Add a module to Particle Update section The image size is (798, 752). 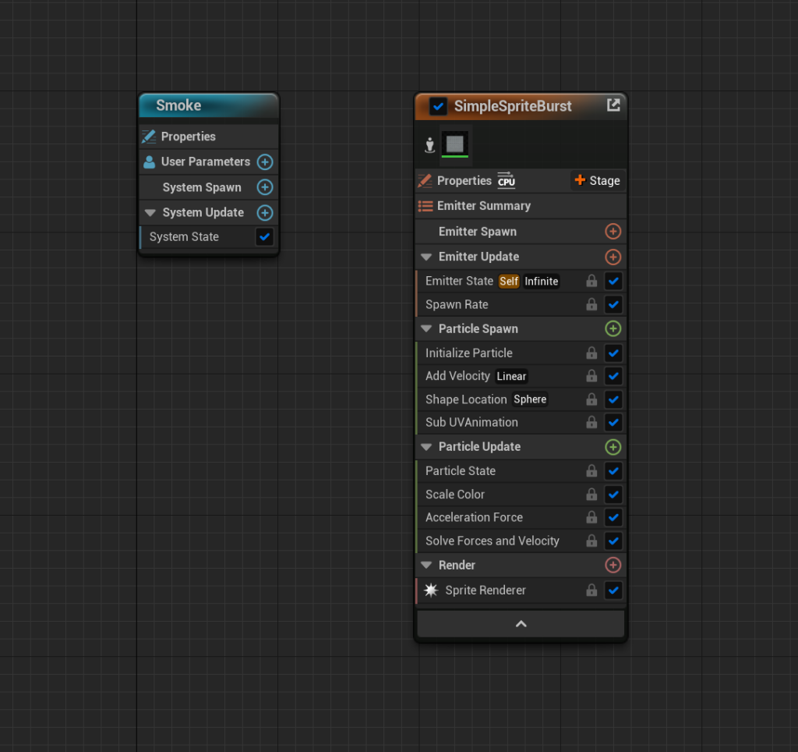pyautogui.click(x=613, y=447)
